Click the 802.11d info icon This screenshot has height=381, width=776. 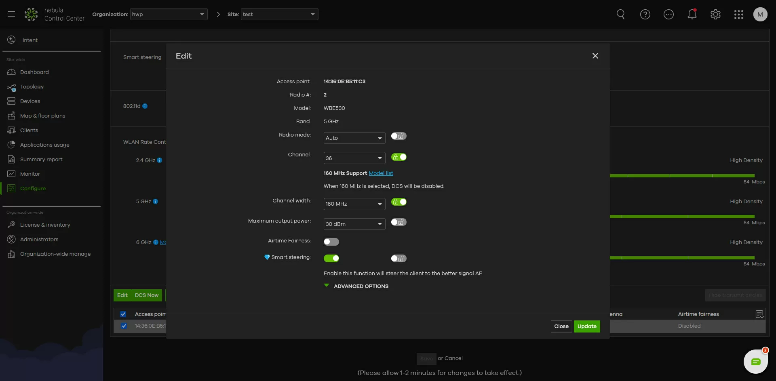click(x=145, y=106)
